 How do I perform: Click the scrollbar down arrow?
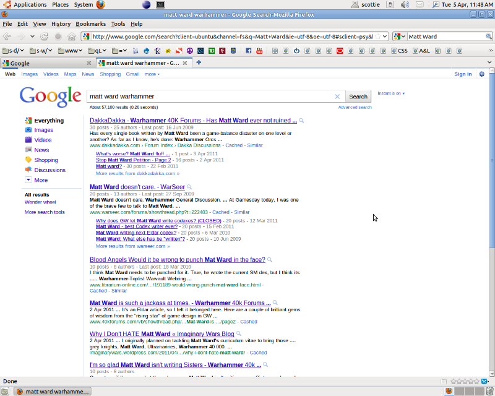(x=492, y=374)
